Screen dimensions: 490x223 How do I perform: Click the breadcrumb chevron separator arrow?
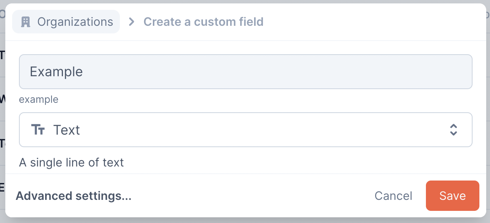coord(132,22)
